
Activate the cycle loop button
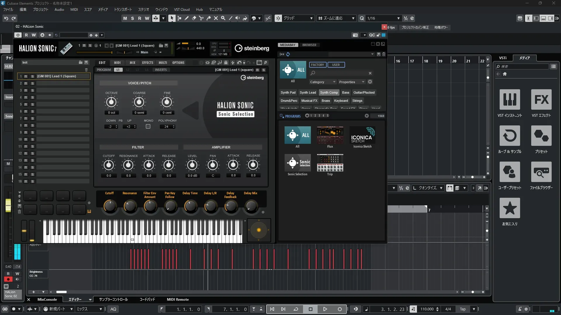296,309
